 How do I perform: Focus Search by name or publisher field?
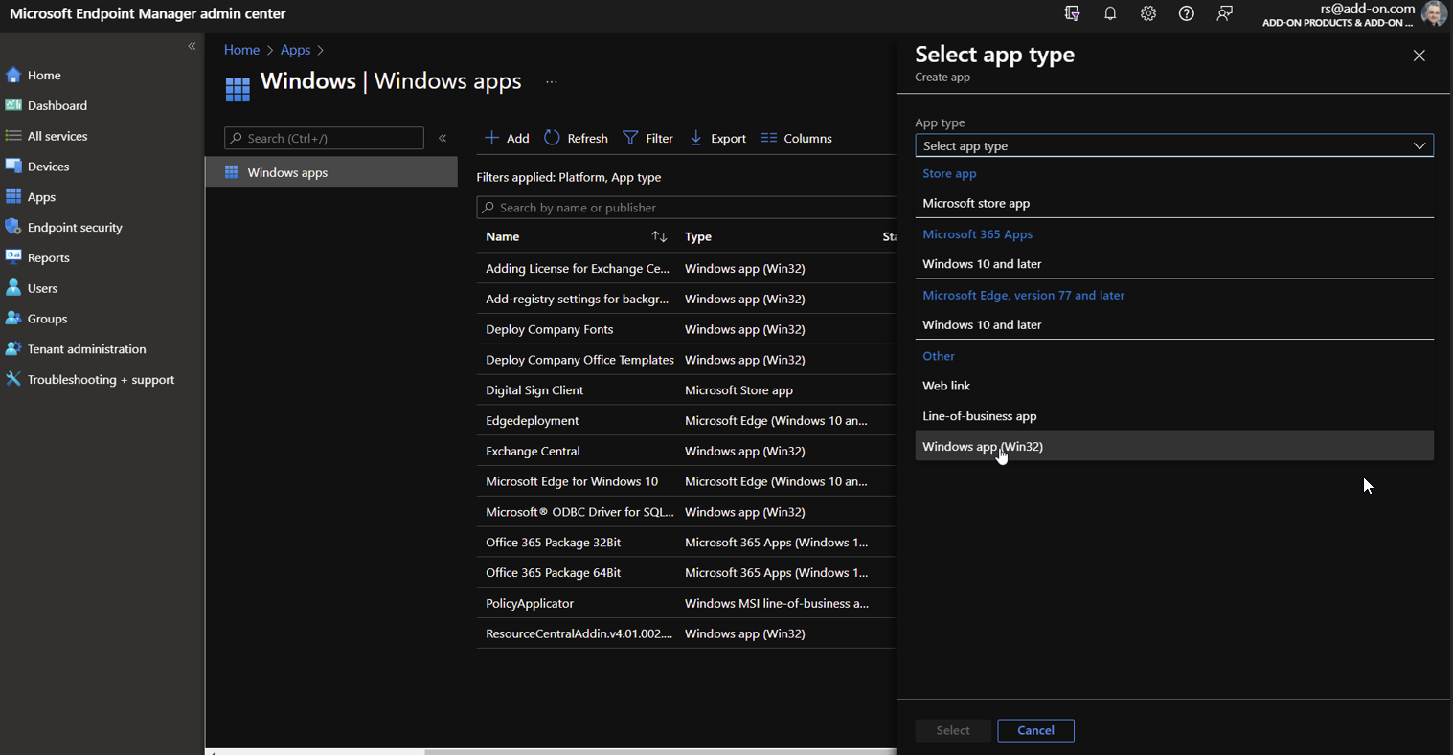pos(686,208)
